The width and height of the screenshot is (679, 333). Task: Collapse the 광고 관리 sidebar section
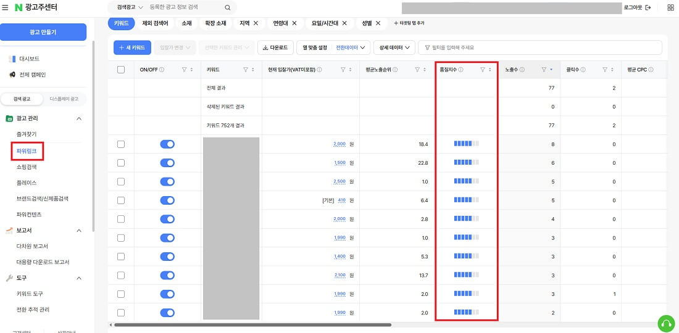[79, 118]
